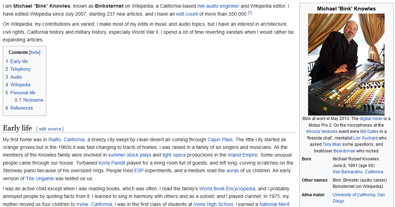395x207 pixels.
Task: Open the Rialto, California link
Action: point(66,140)
